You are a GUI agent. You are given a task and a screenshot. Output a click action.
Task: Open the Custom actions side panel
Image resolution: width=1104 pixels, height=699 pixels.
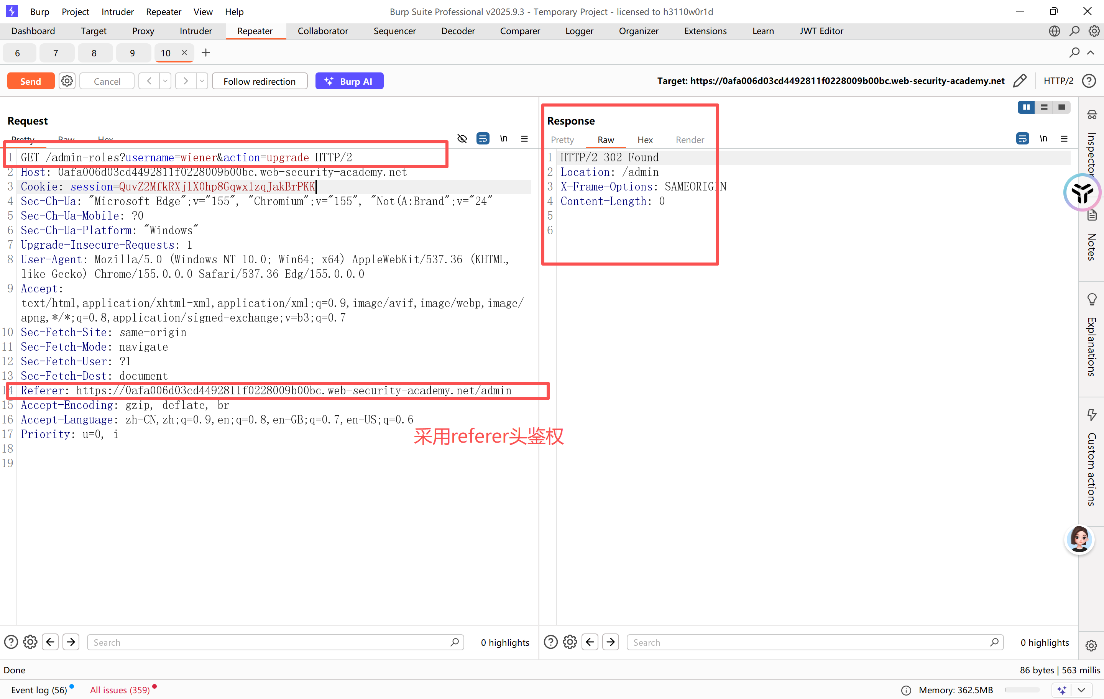click(x=1091, y=458)
